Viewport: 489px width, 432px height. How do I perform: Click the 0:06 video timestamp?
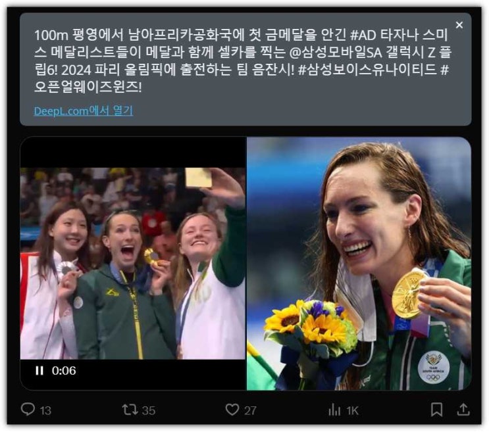coord(64,370)
